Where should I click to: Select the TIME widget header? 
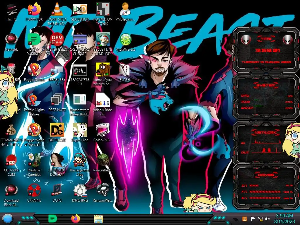(266, 39)
